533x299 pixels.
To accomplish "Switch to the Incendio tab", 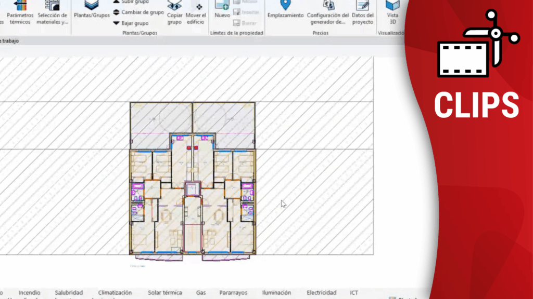I will pyautogui.click(x=29, y=293).
